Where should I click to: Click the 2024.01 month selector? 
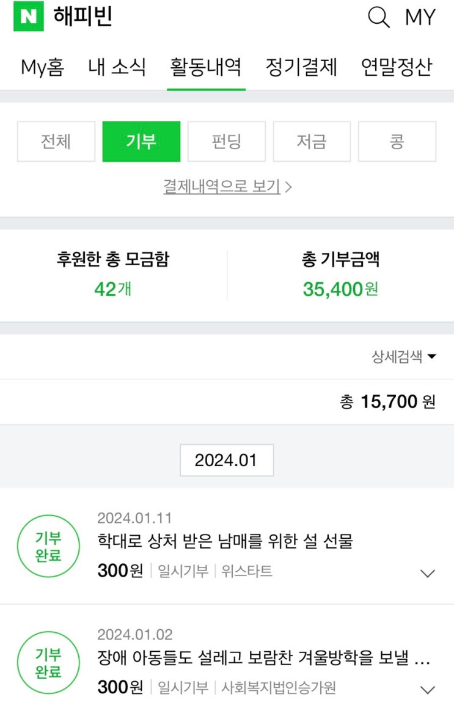point(227,461)
